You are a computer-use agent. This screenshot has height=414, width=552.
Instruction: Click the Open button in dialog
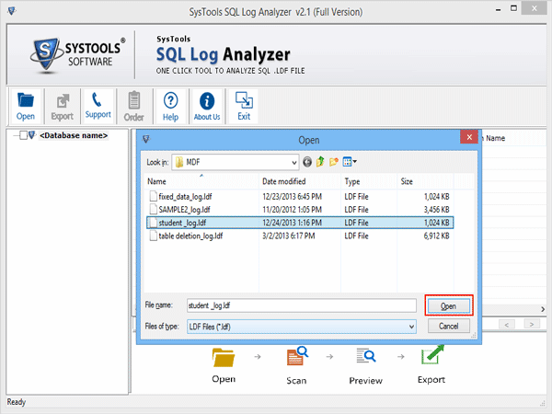[448, 305]
